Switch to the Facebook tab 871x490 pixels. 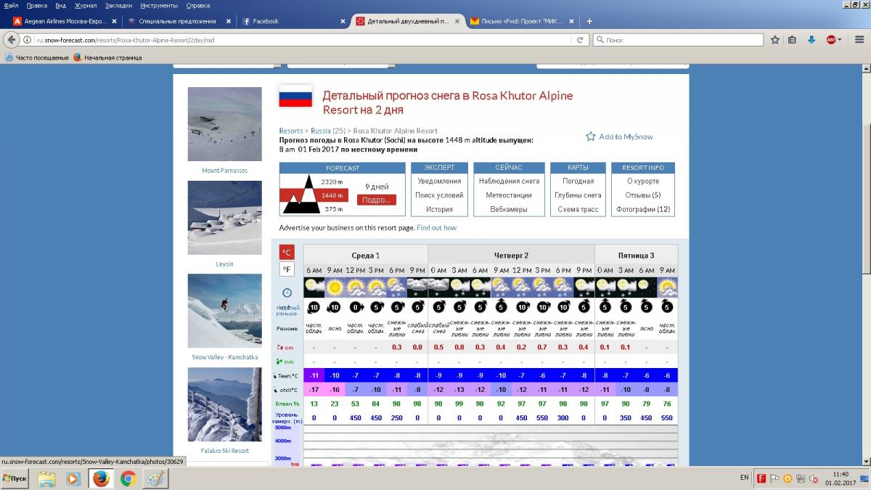point(293,21)
